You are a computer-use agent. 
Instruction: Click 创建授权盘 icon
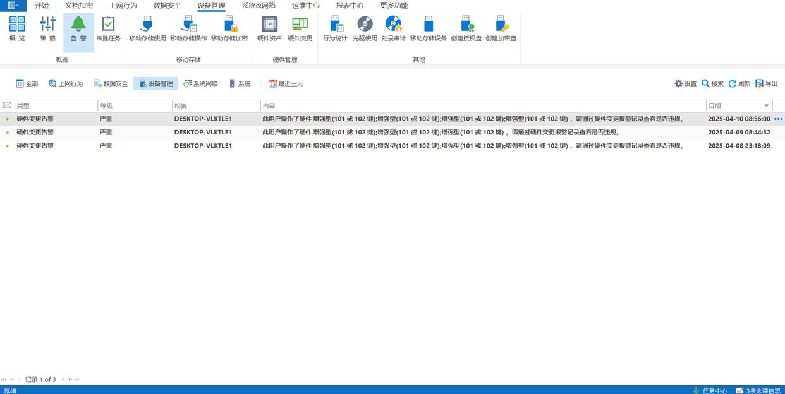[466, 30]
